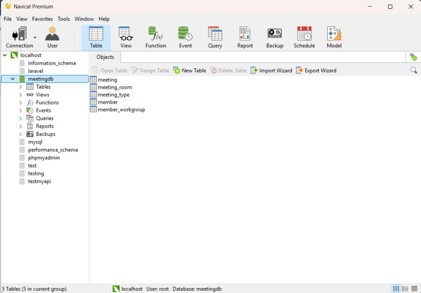This screenshot has width=421, height=293.
Task: Switch to list view mode icon
Action: pyautogui.click(x=396, y=289)
